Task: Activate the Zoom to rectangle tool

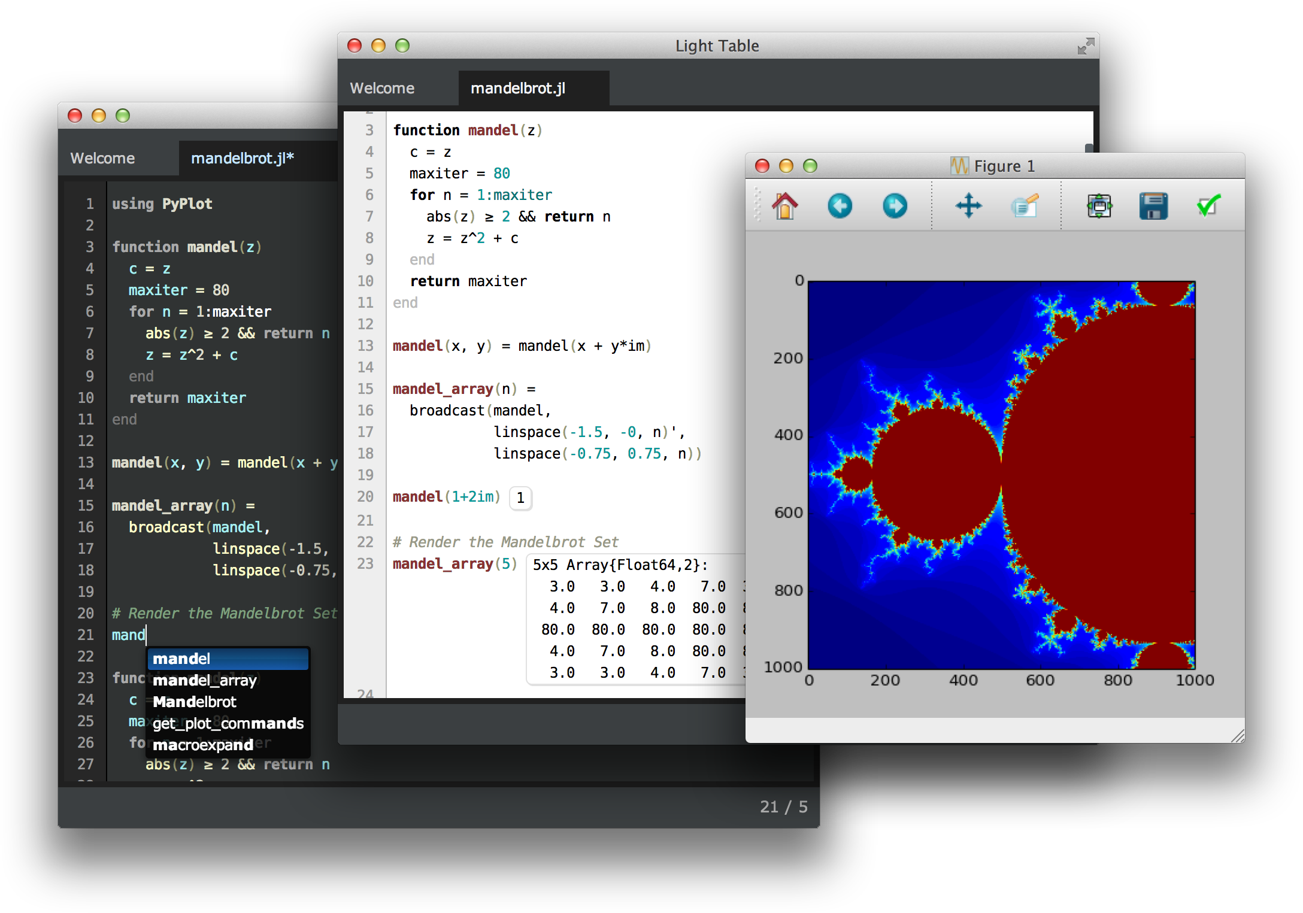Action: point(1024,206)
